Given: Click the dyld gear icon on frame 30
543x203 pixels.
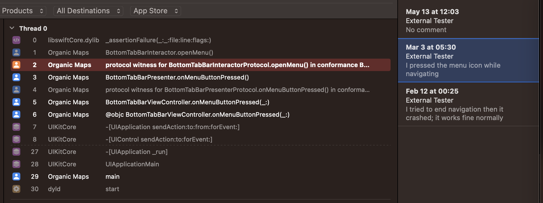Looking at the screenshot, I should point(16,189).
